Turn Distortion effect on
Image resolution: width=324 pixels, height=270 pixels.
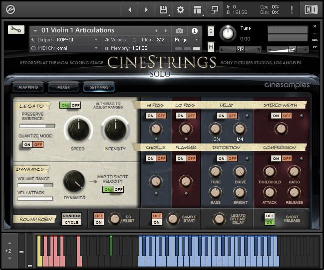click(x=222, y=158)
